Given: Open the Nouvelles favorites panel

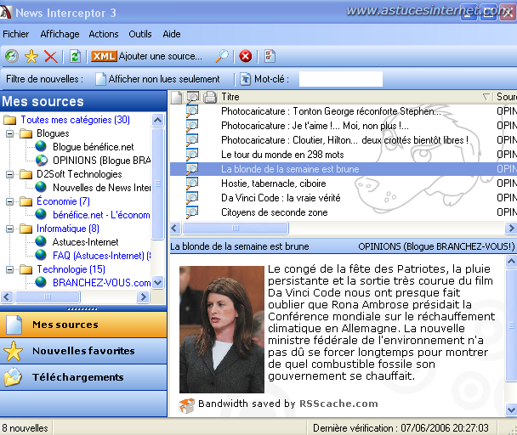Looking at the screenshot, I should pos(83,351).
